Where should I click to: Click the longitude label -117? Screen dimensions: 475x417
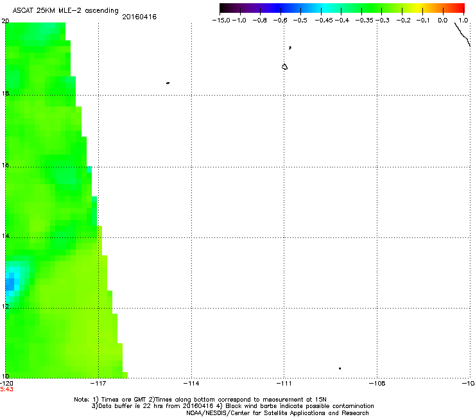pos(98,384)
